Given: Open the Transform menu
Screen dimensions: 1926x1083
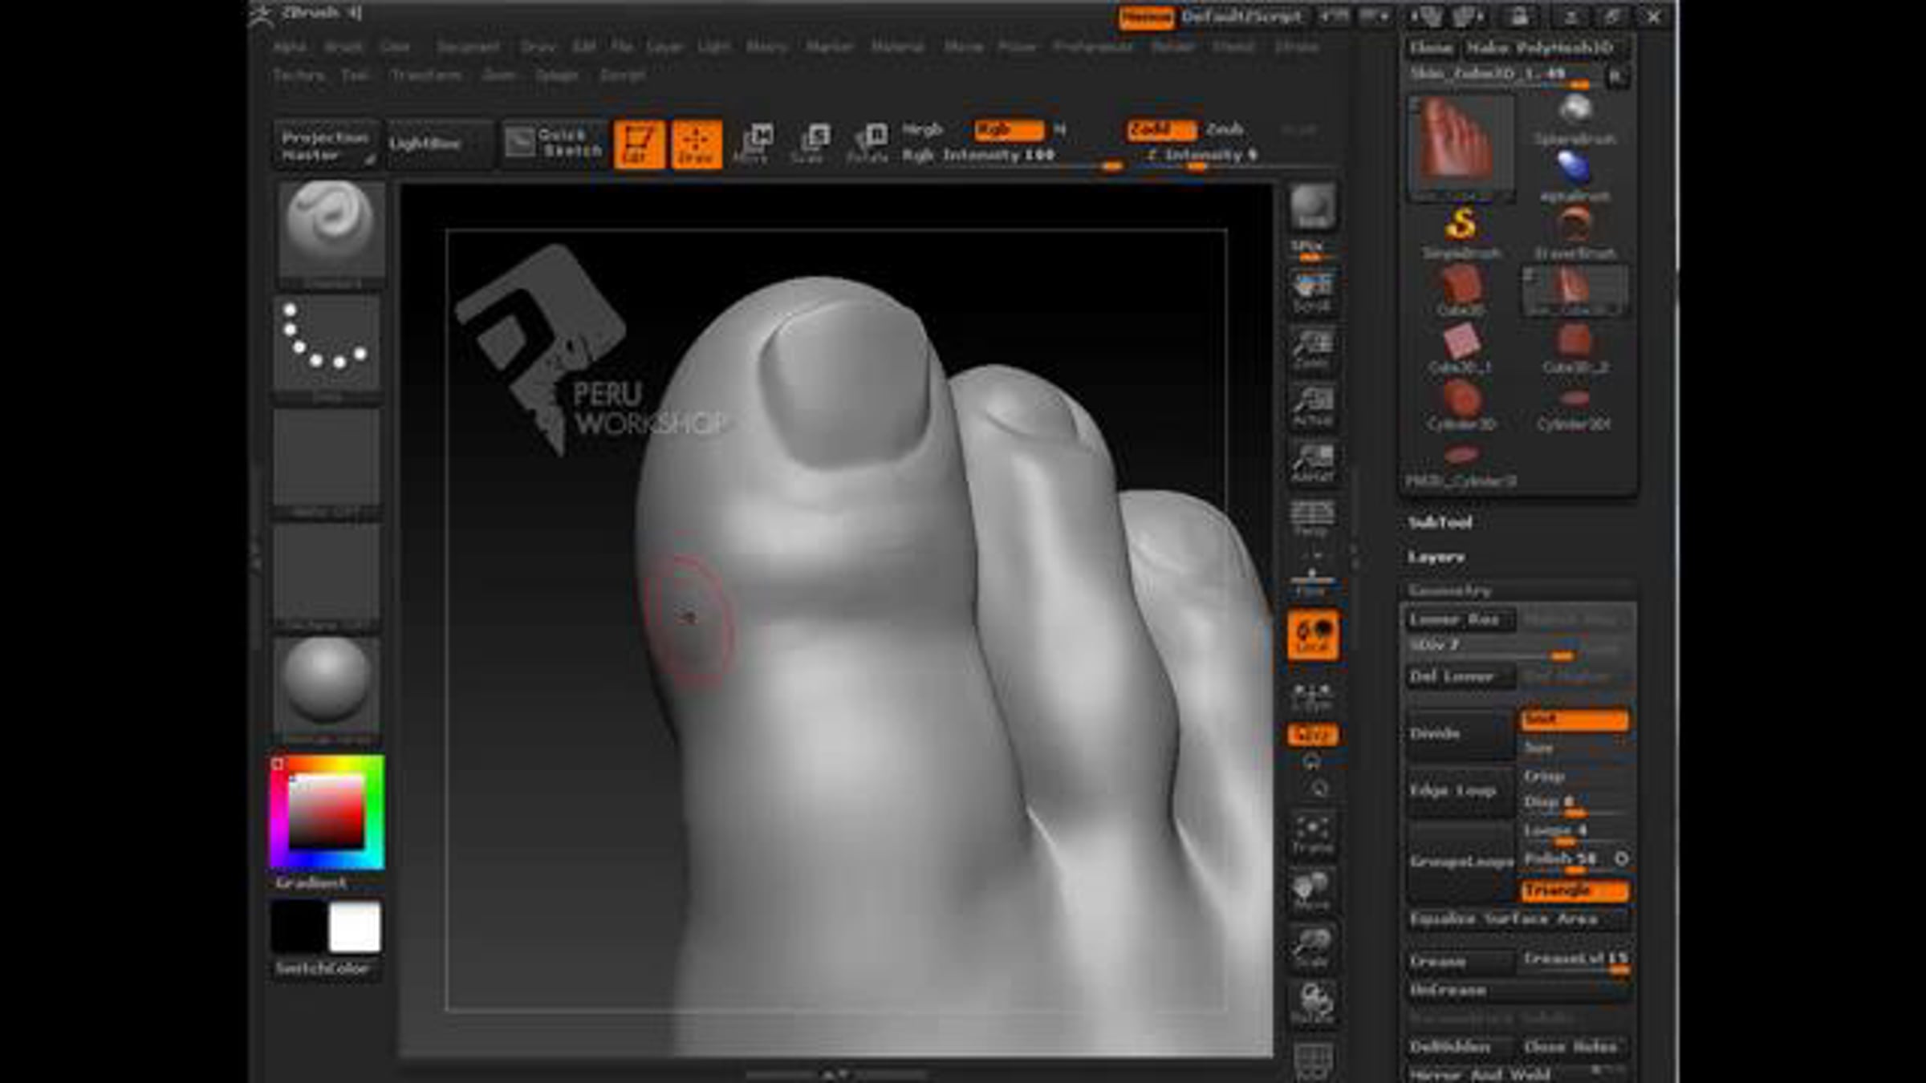Looking at the screenshot, I should click(x=425, y=75).
